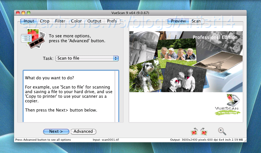Select the Scan tab
Image resolution: width=261 pixels, height=153 pixels.
click(196, 21)
